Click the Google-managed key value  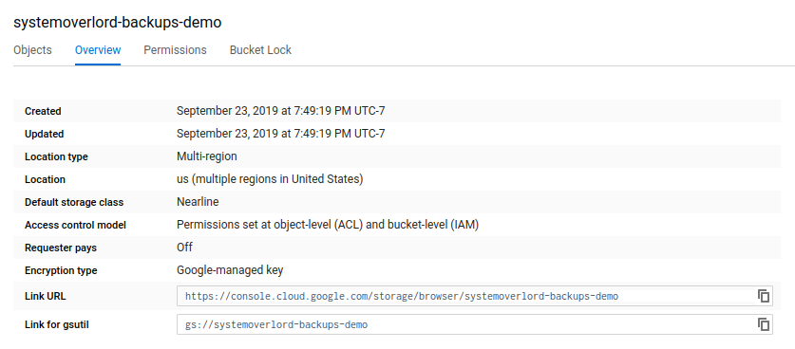coord(230,270)
